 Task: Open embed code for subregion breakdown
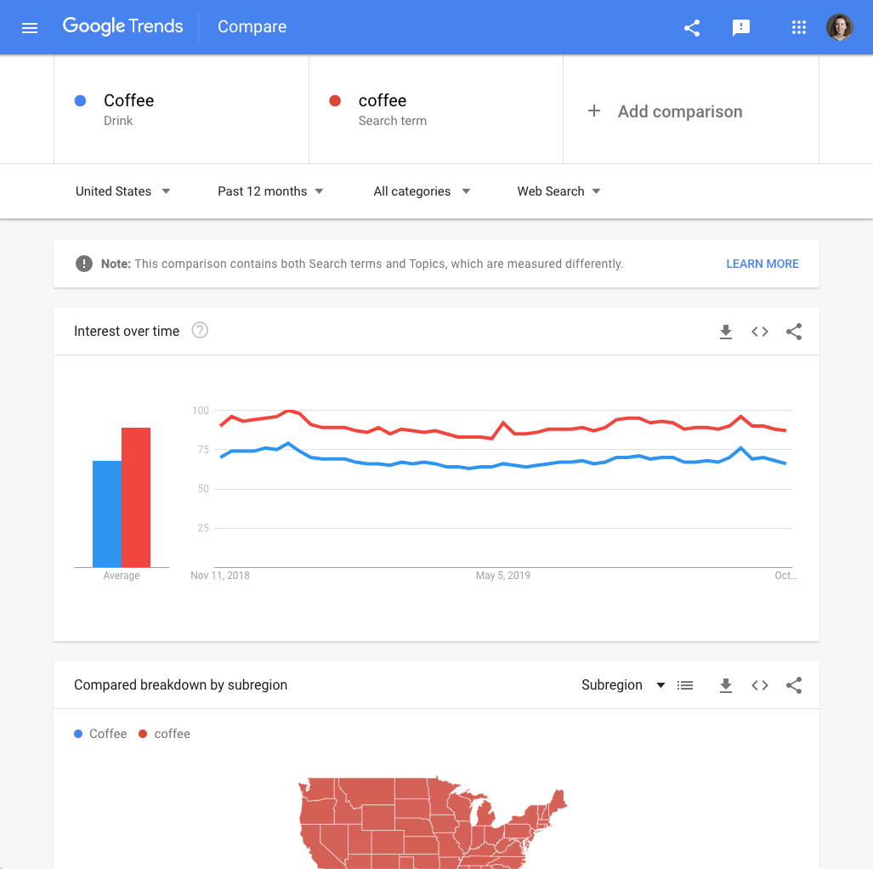point(759,685)
